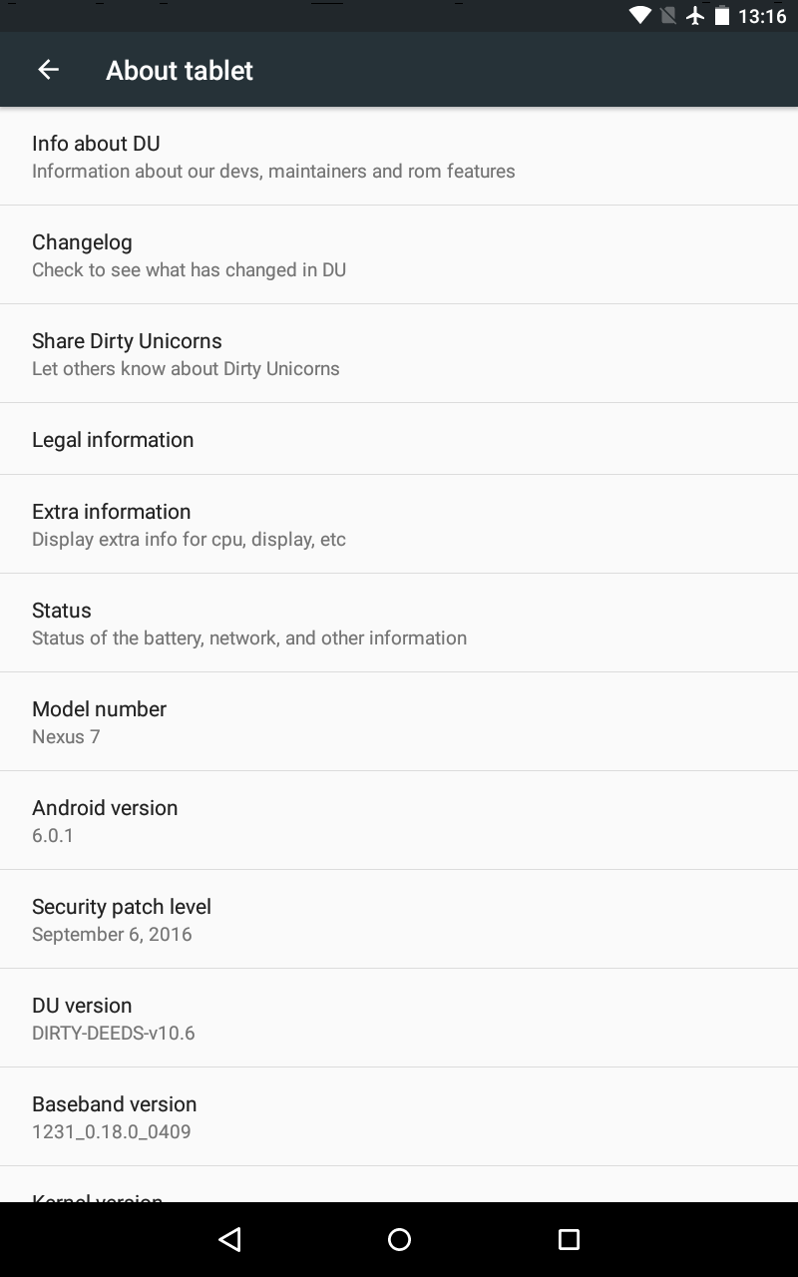The width and height of the screenshot is (798, 1277).
Task: Open the Changelog entry
Action: (x=399, y=253)
